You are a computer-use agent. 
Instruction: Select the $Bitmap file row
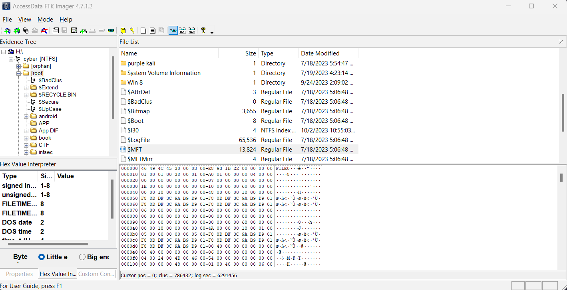tap(239, 111)
